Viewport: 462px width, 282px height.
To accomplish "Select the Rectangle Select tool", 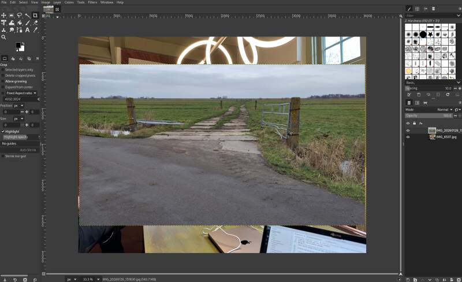I will tap(12, 16).
